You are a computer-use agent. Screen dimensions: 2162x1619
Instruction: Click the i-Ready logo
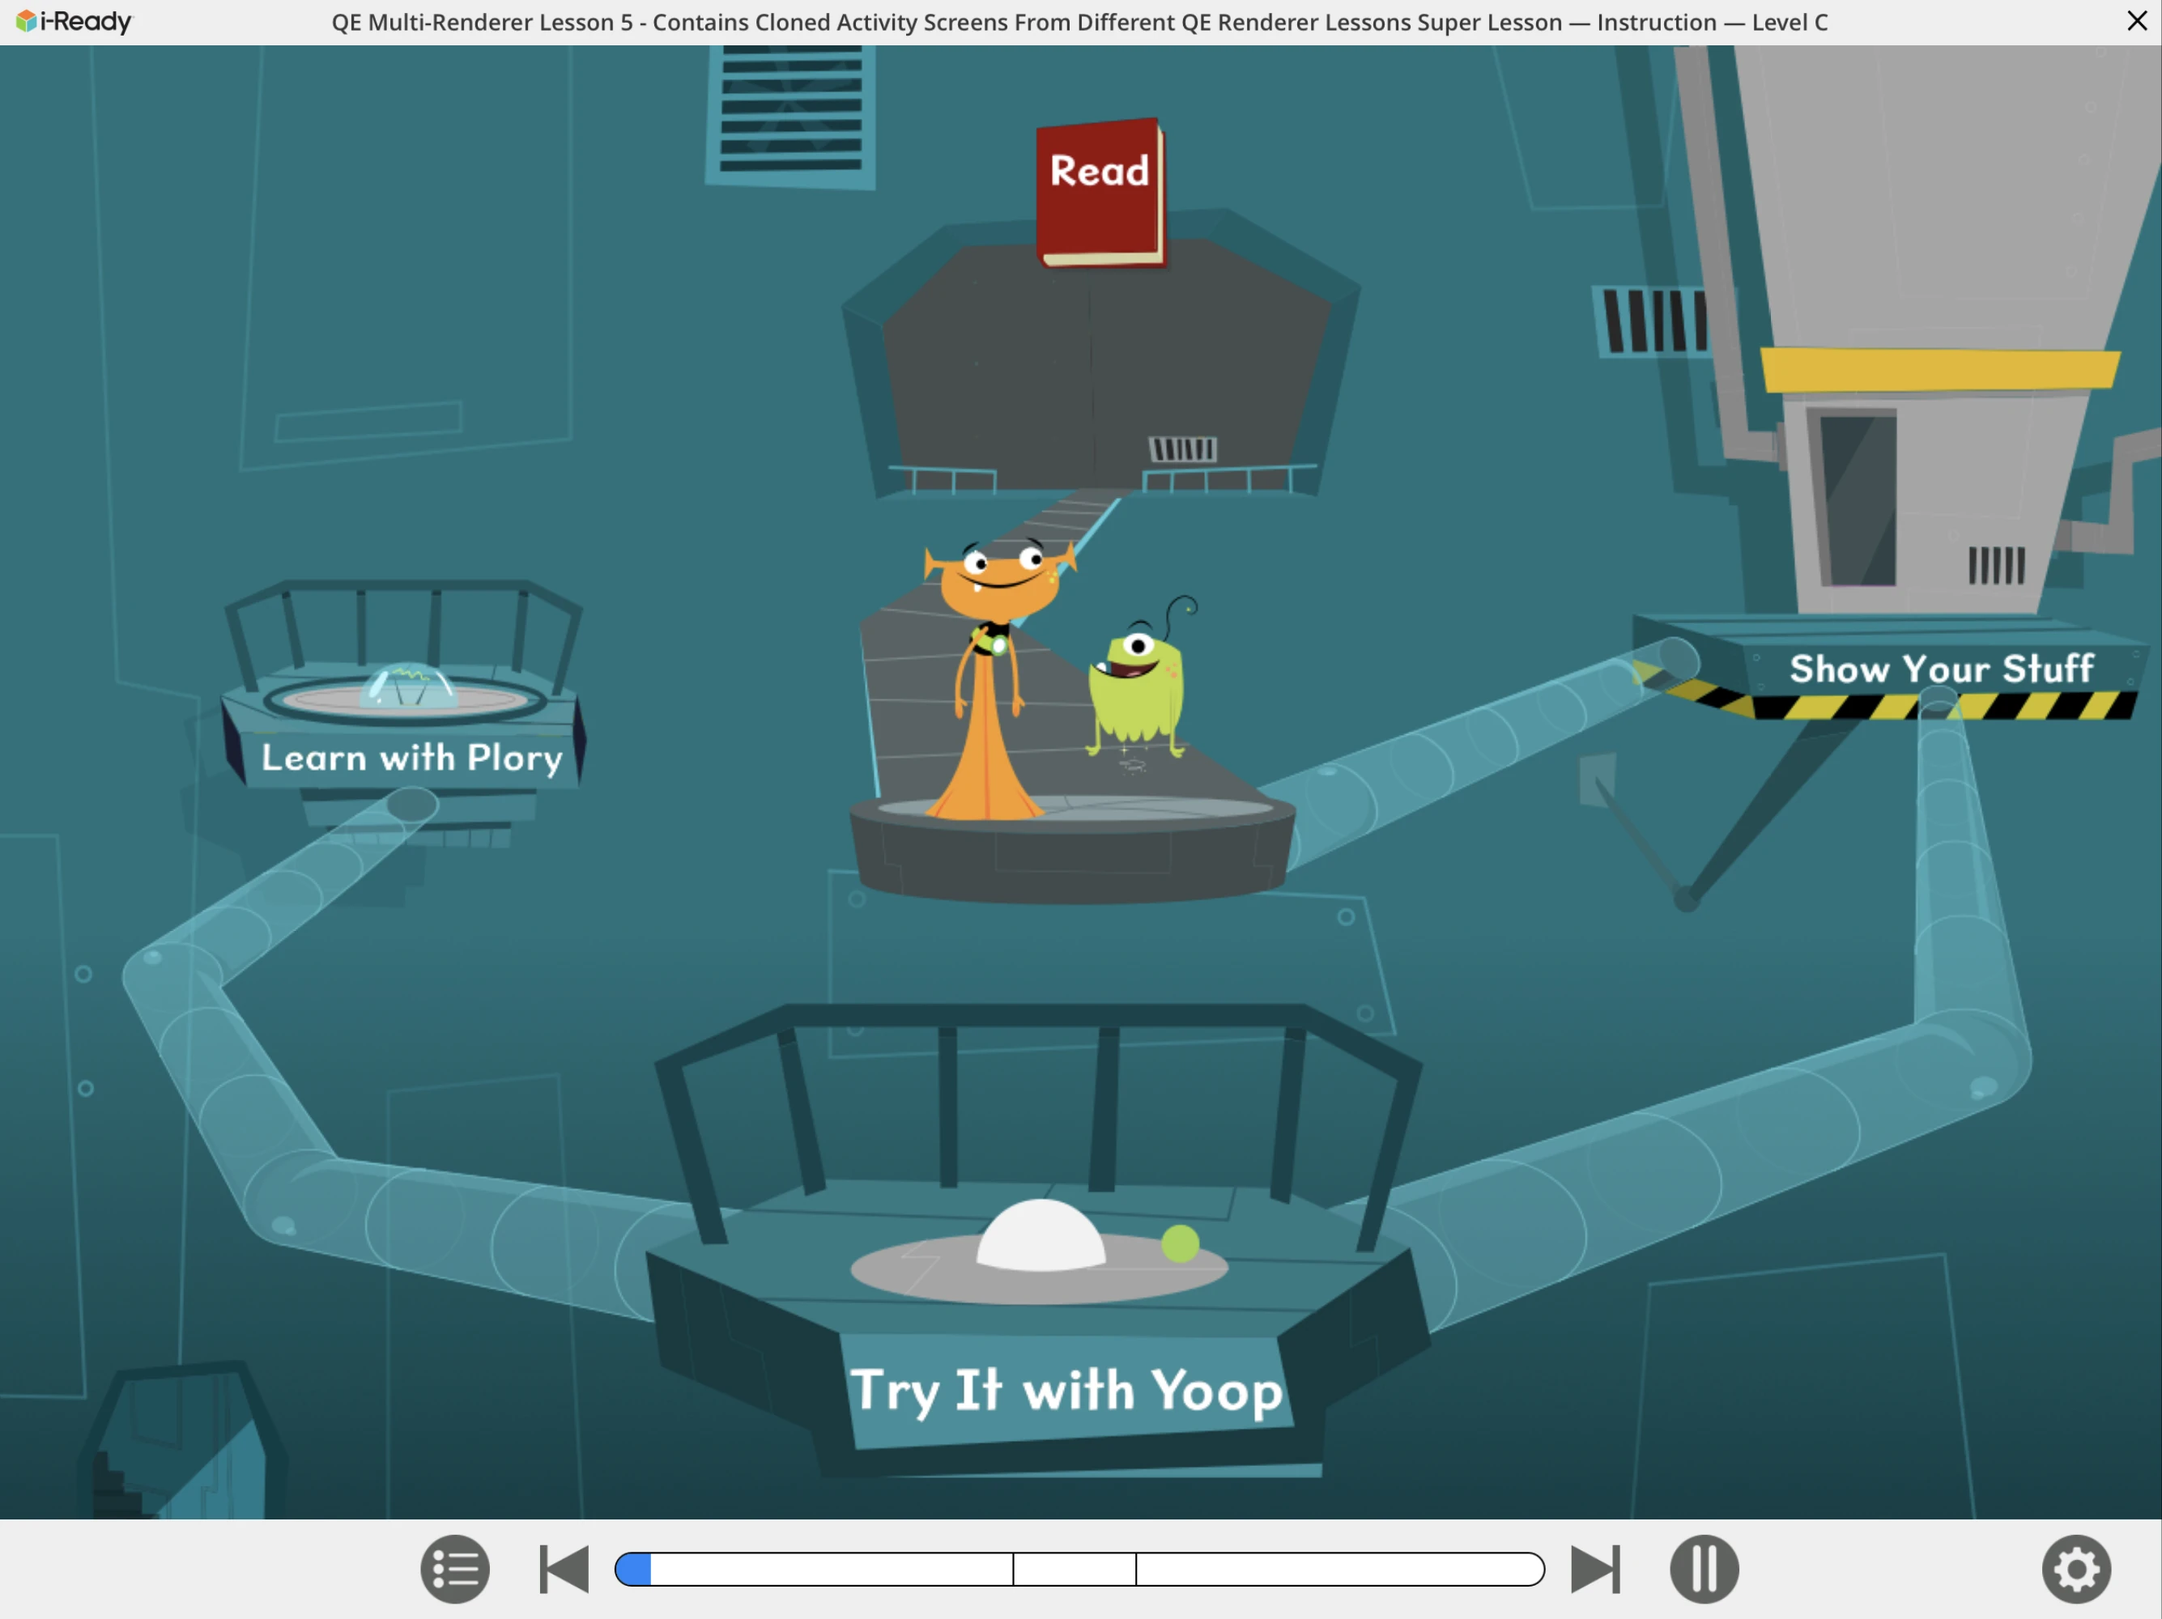pos(74,22)
